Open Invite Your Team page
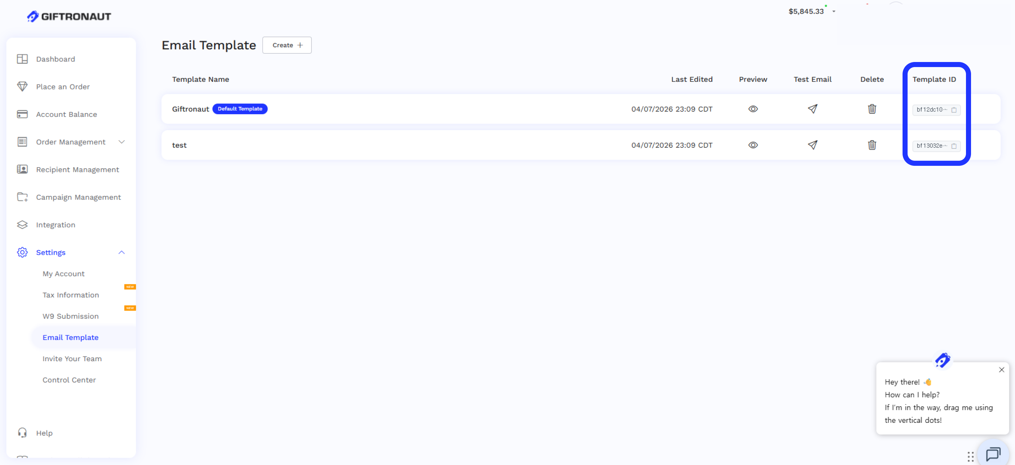The image size is (1015, 465). [72, 359]
